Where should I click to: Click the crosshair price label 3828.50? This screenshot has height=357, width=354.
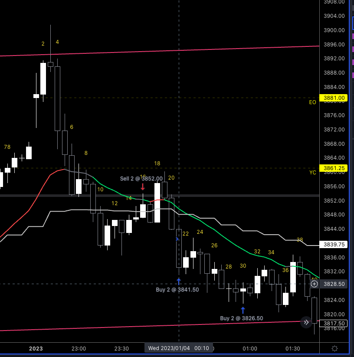point(334,284)
